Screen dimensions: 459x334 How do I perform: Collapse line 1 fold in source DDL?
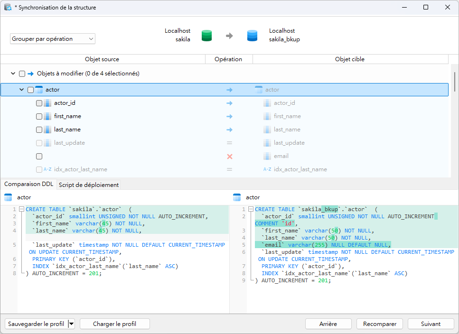click(21, 209)
